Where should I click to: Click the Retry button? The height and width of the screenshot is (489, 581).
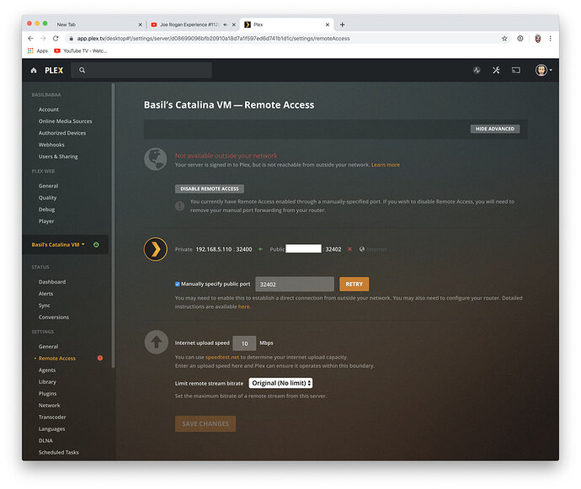[x=354, y=284]
